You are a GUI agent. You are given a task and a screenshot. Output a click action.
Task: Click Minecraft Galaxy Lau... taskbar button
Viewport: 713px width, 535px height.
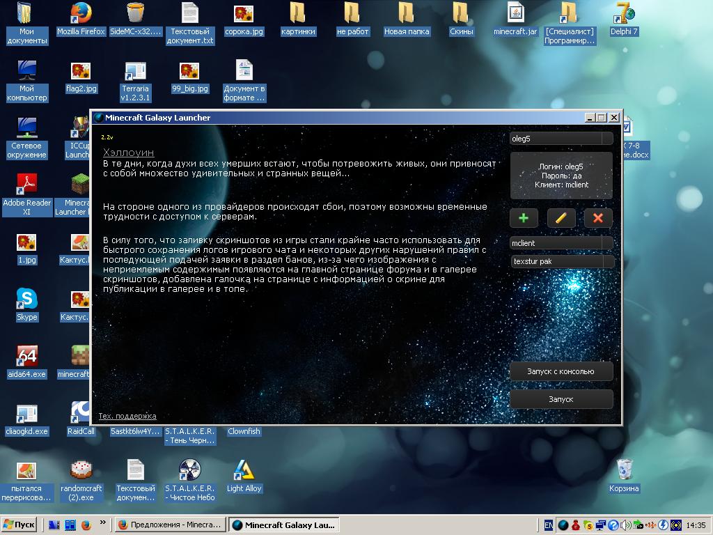pos(284,525)
